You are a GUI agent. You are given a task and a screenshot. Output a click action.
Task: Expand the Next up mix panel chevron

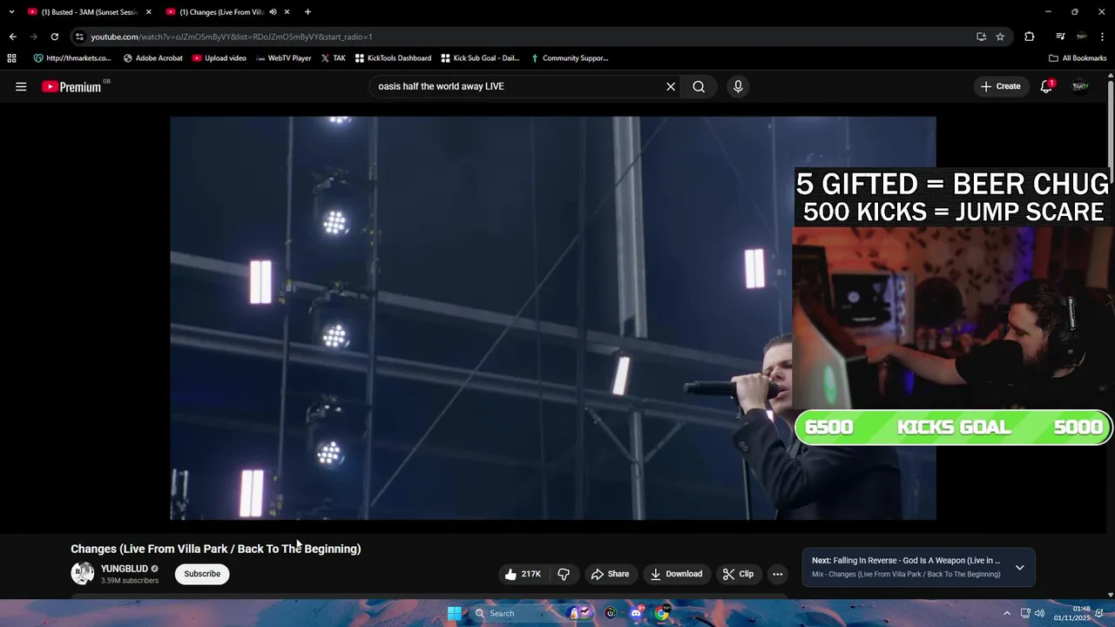point(1019,568)
